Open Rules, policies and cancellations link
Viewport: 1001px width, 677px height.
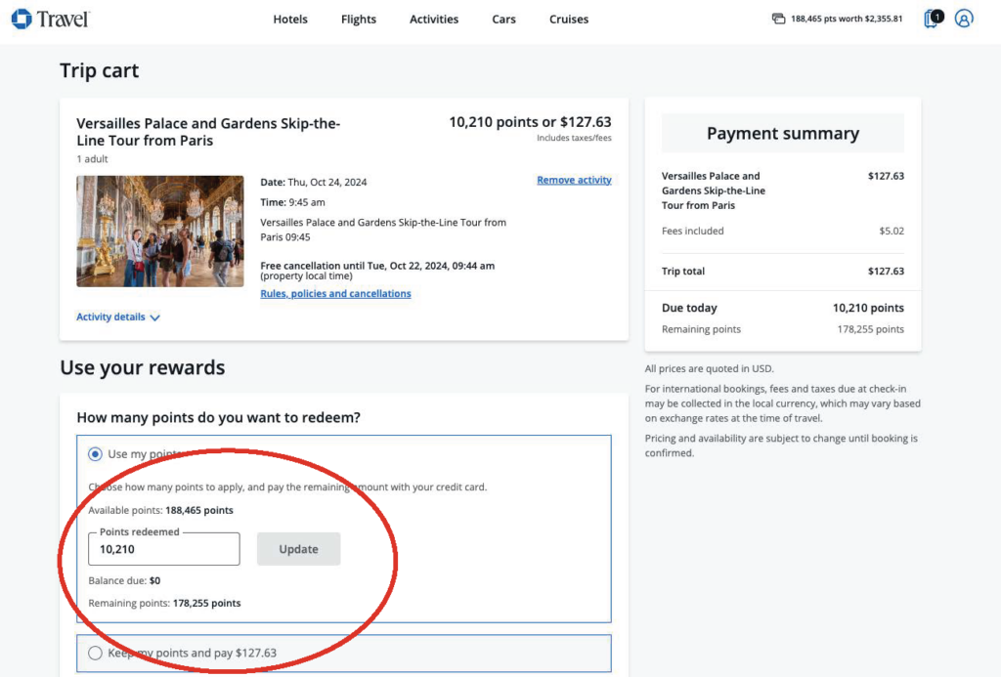pos(335,294)
